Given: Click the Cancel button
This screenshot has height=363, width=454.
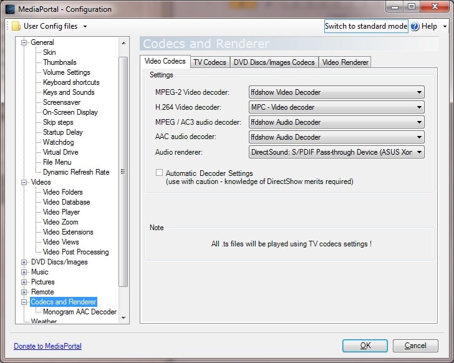Looking at the screenshot, I should tap(415, 346).
